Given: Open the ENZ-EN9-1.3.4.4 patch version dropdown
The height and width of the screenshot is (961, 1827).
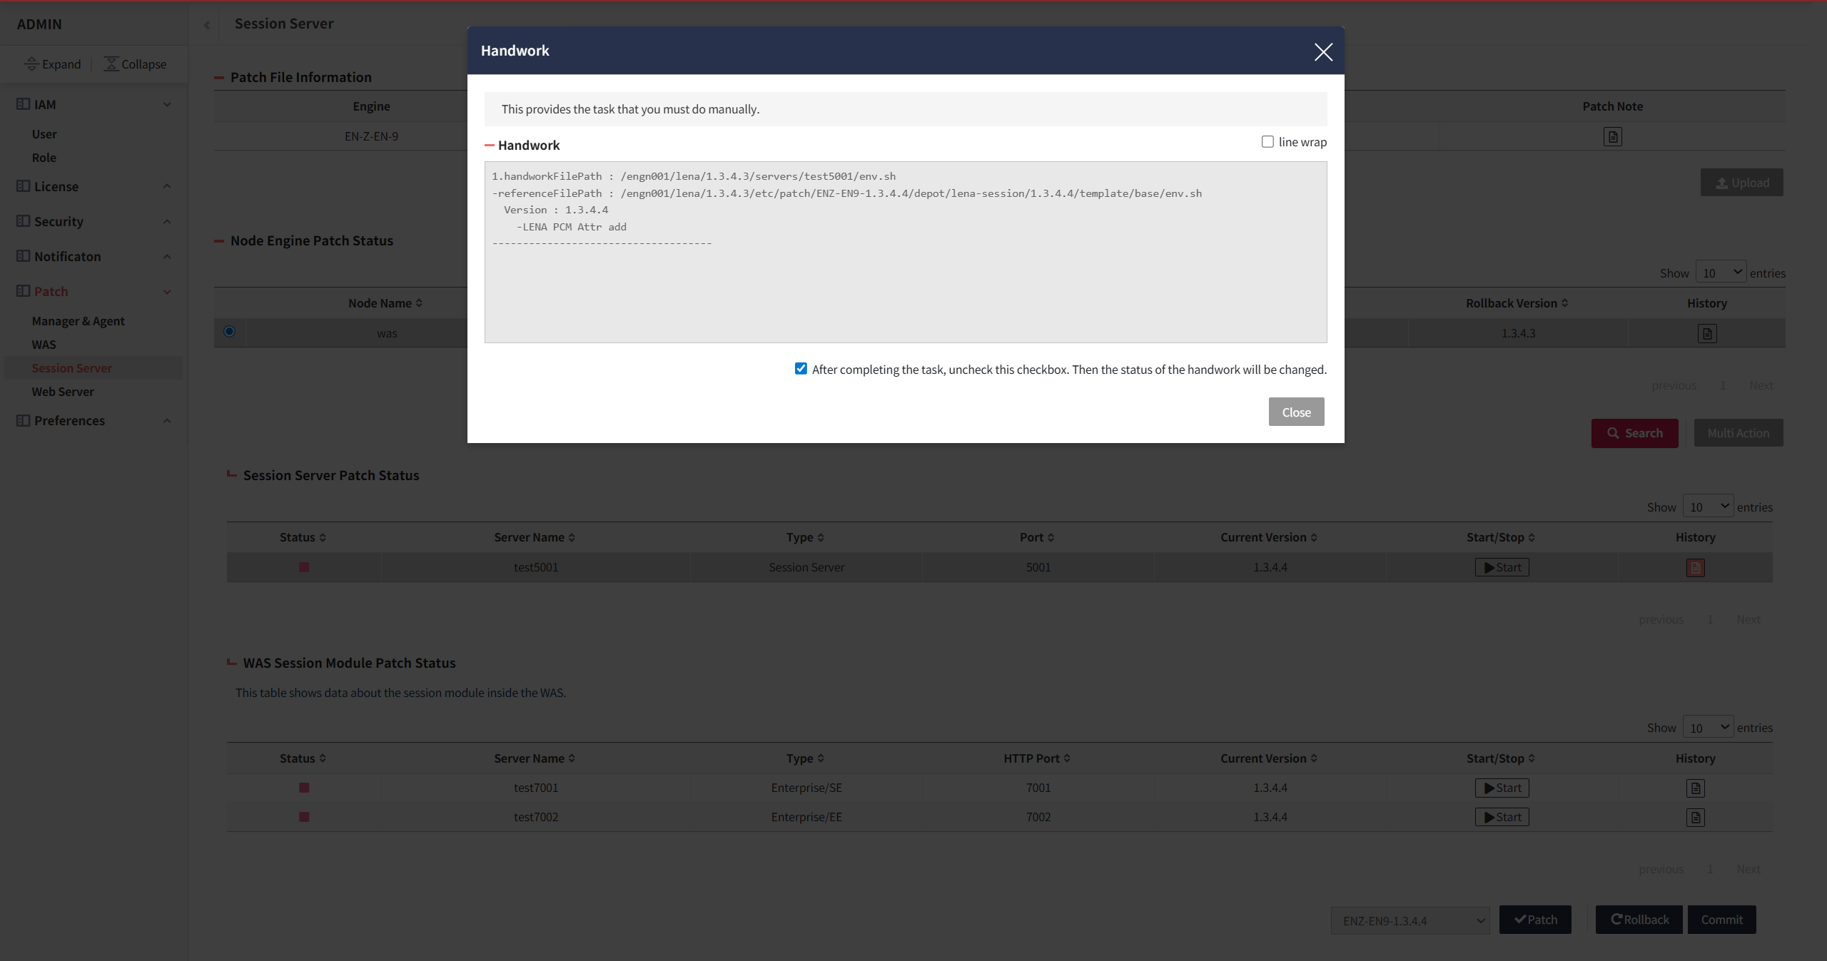Looking at the screenshot, I should click(1410, 920).
